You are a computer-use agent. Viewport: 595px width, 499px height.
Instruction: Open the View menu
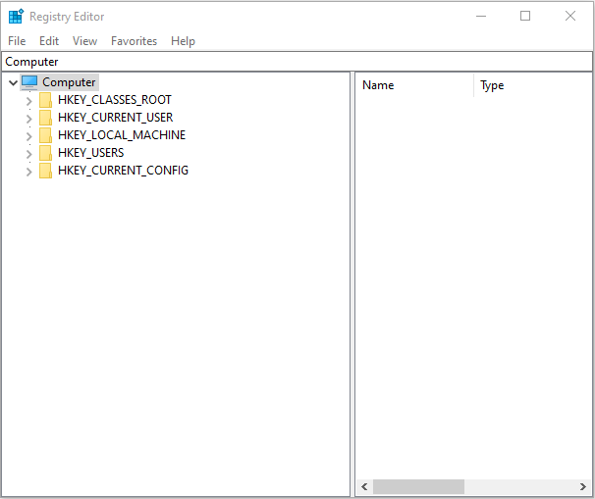click(84, 41)
